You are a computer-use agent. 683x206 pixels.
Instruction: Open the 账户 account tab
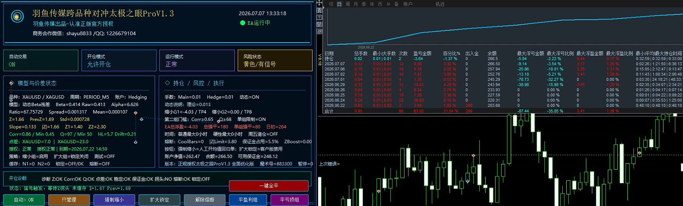point(408,4)
